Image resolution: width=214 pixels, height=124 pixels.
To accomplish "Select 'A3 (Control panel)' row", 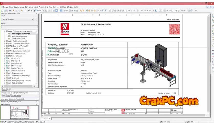I will pos(15,63).
